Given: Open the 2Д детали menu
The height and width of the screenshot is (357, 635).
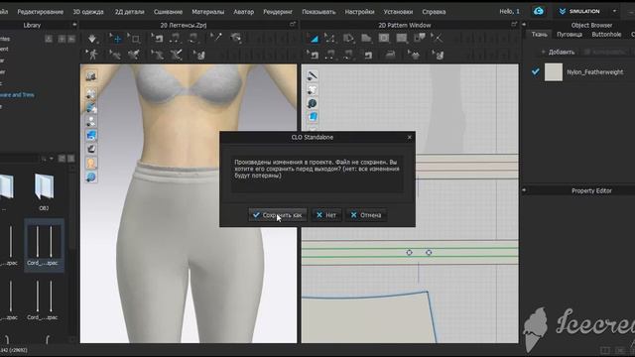Looking at the screenshot, I should coord(129,12).
